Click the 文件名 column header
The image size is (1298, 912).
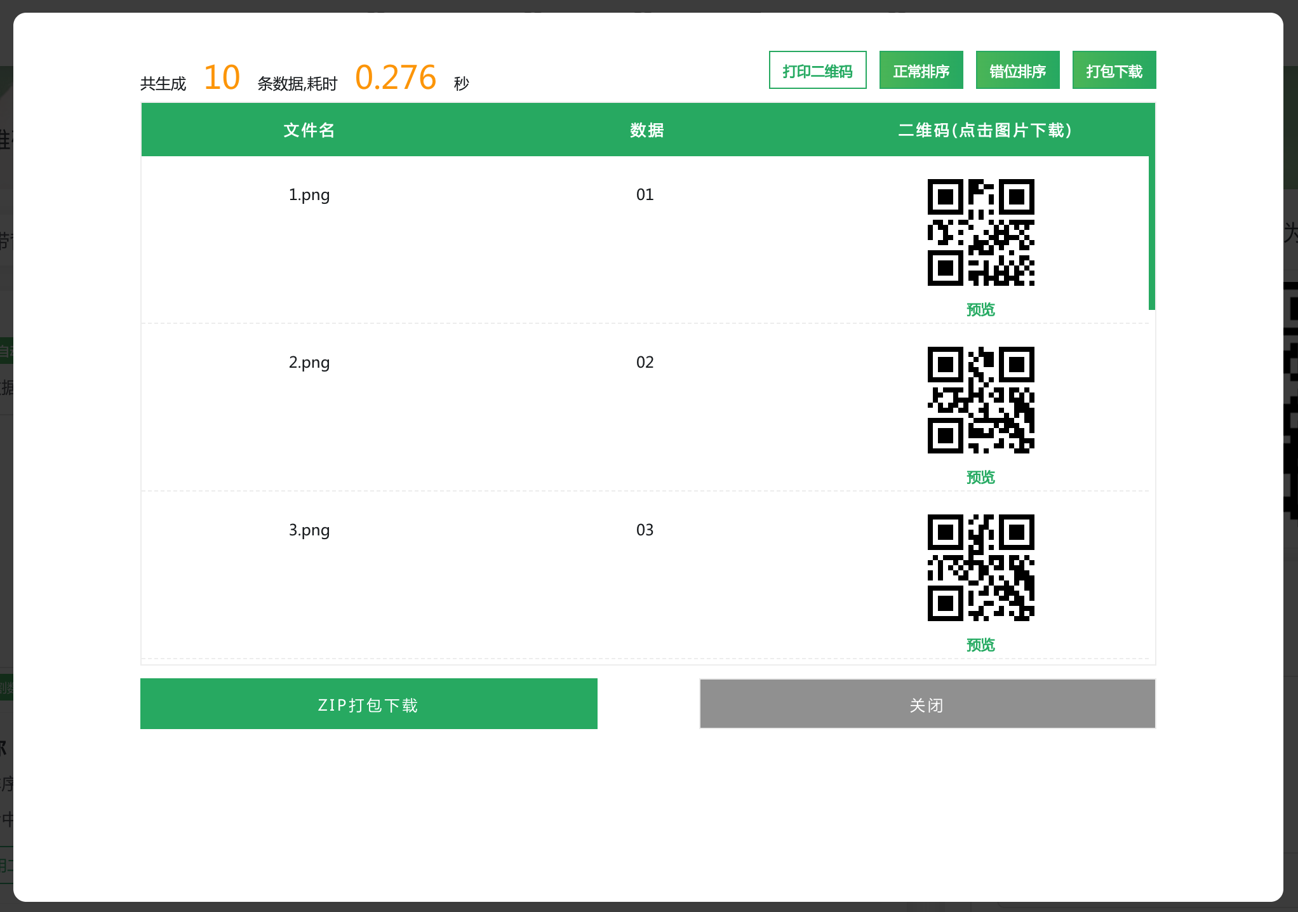click(x=309, y=130)
